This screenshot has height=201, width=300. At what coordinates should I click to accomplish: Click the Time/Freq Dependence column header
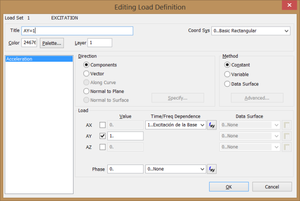click(x=175, y=116)
